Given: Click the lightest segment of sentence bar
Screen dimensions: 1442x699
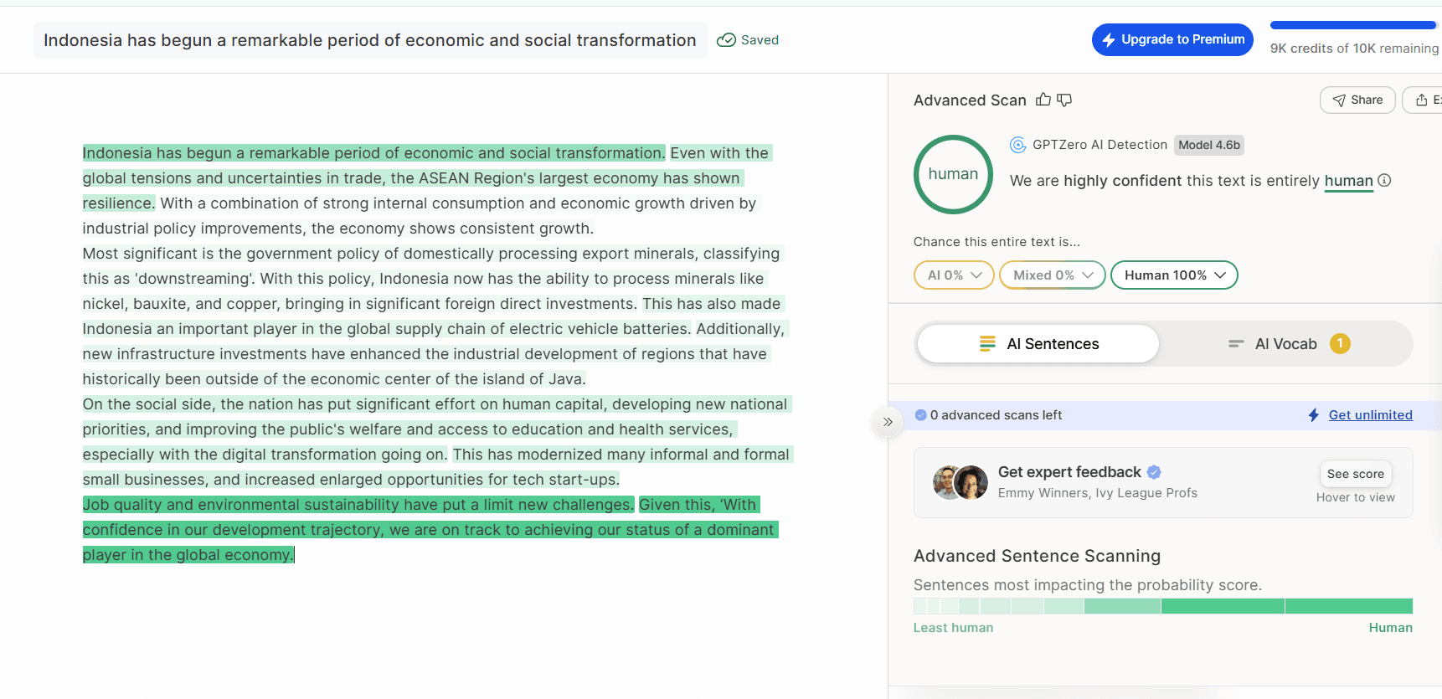Looking at the screenshot, I should (x=920, y=606).
